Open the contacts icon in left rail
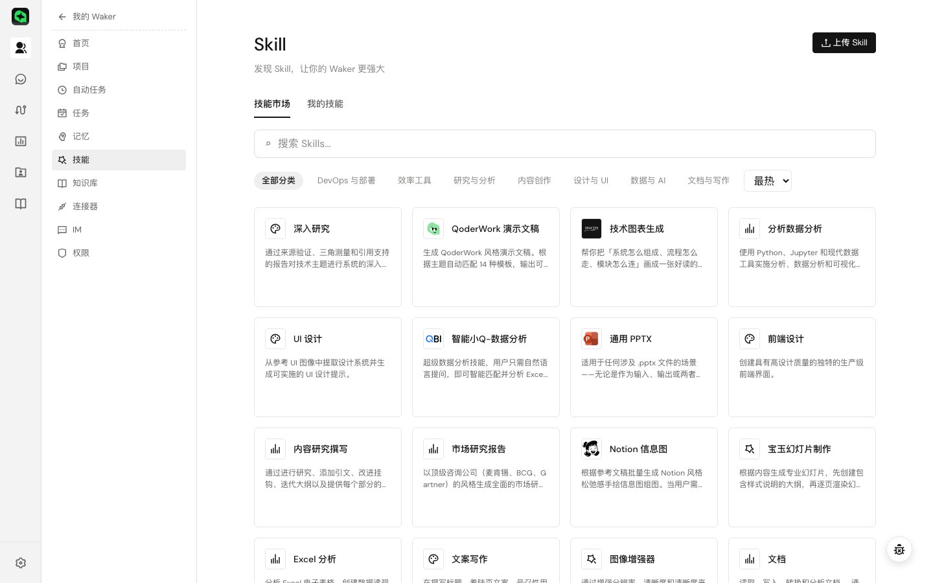 (21, 48)
